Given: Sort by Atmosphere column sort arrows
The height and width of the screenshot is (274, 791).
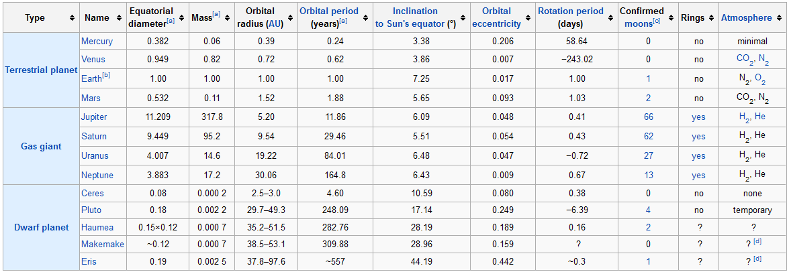Looking at the screenshot, I should [780, 17].
